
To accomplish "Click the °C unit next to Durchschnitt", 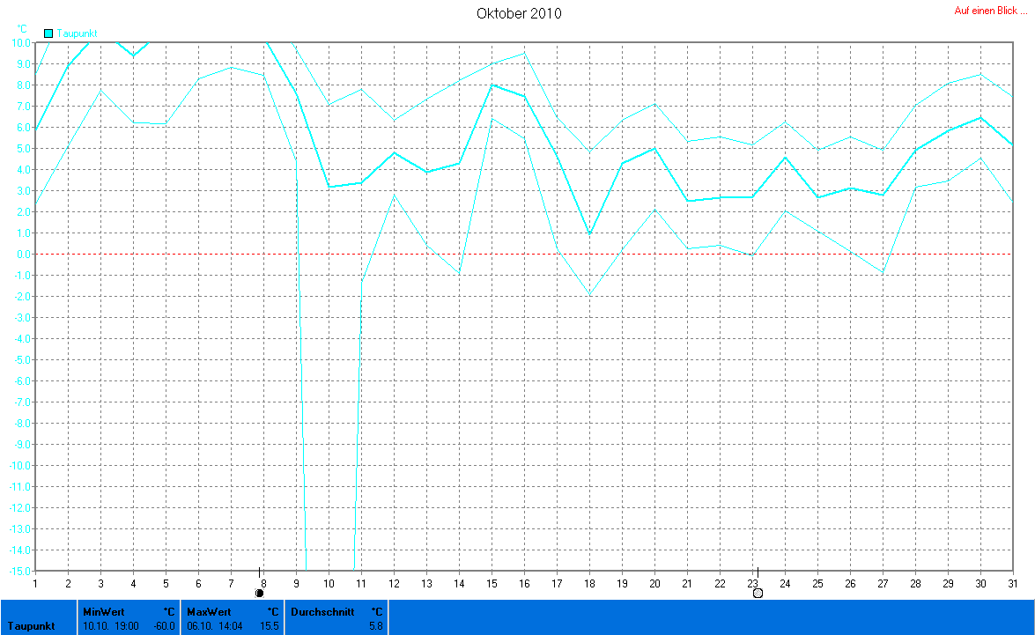I will point(377,612).
